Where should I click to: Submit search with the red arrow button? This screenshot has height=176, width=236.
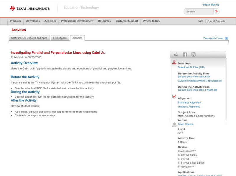[x=216, y=11]
